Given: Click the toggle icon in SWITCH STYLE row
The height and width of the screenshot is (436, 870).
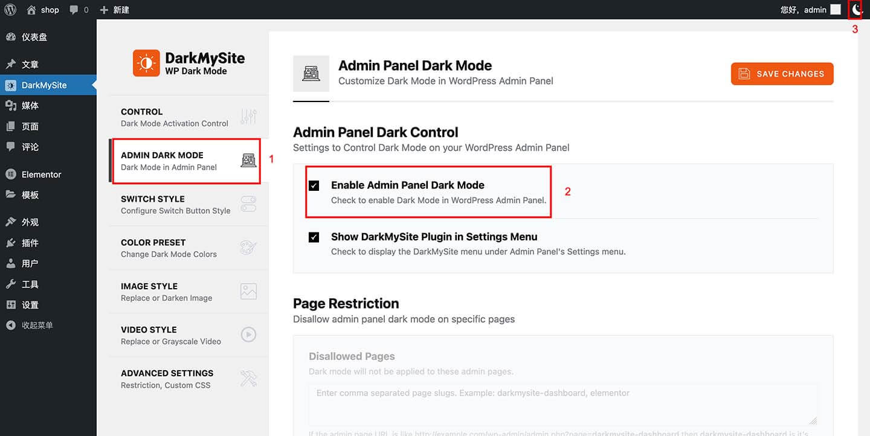Looking at the screenshot, I should (248, 204).
